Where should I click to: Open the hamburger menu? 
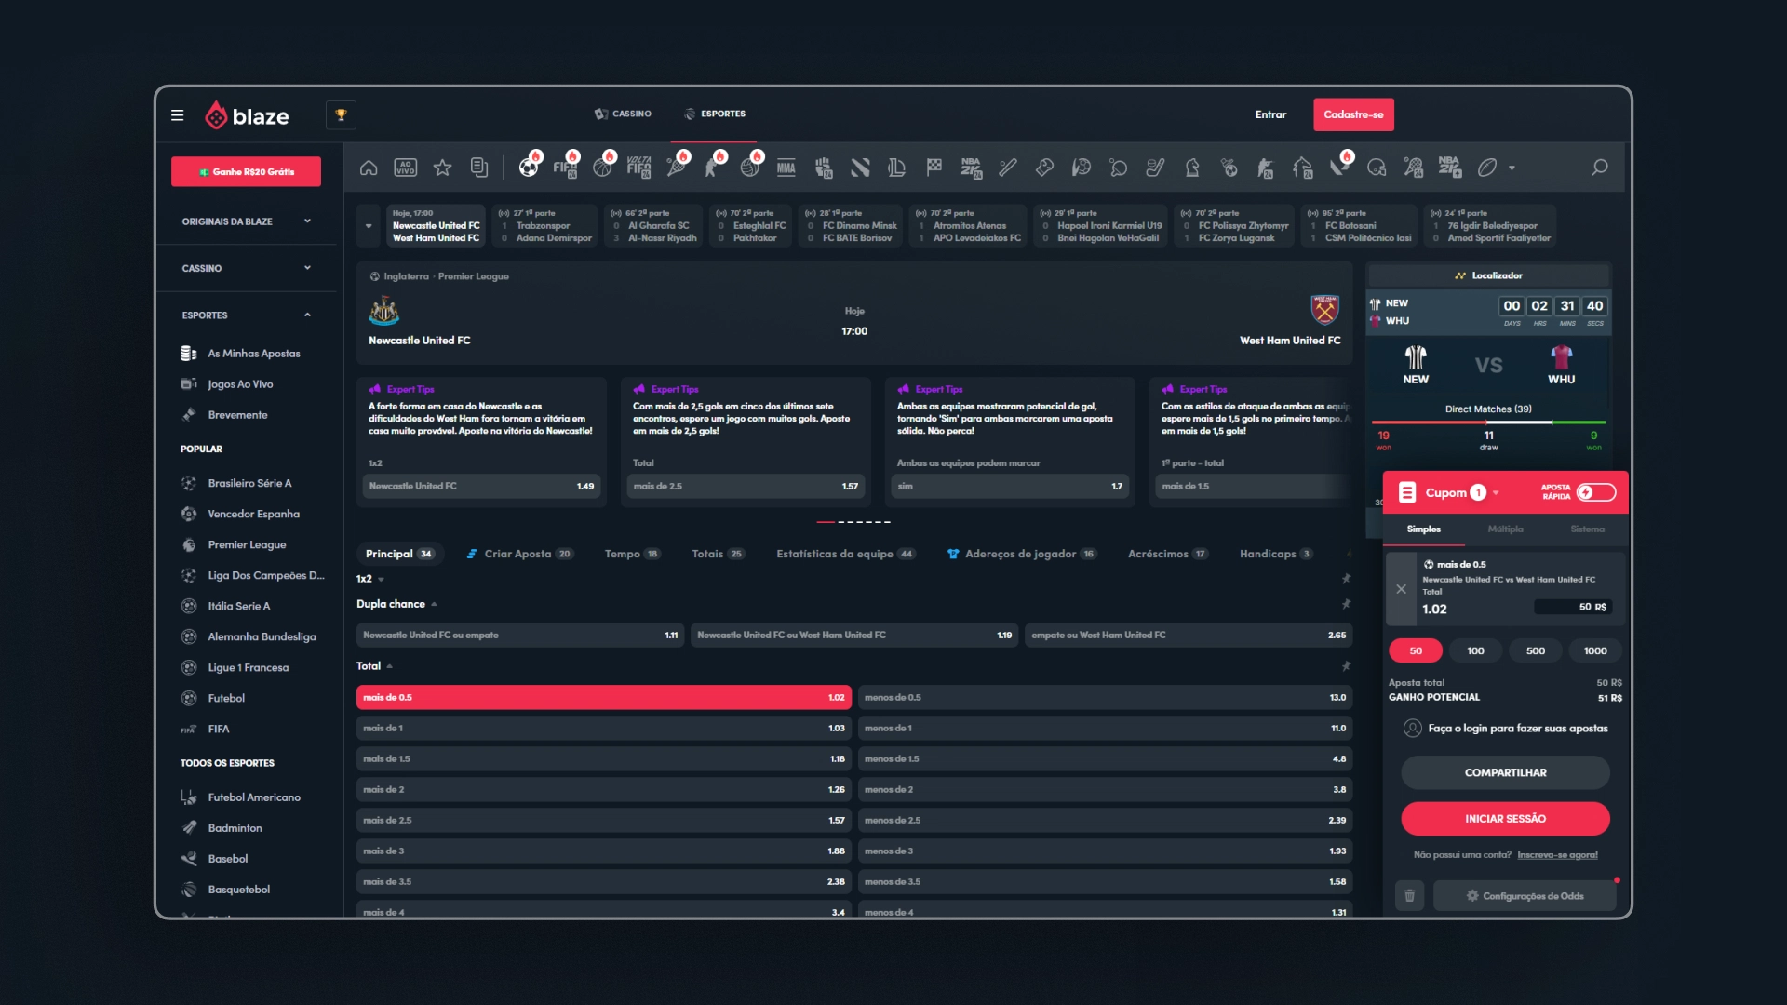tap(177, 115)
